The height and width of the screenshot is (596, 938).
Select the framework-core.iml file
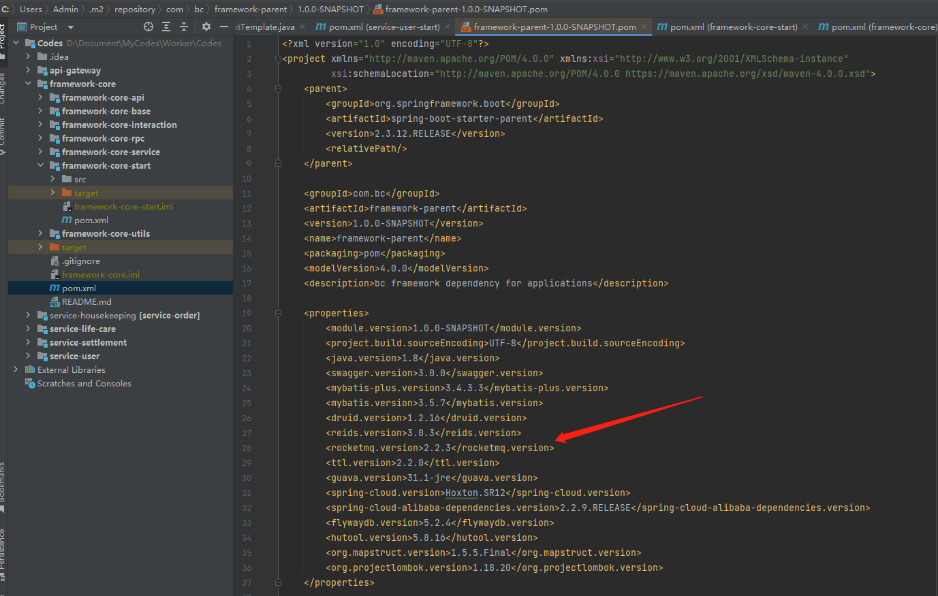pos(121,274)
